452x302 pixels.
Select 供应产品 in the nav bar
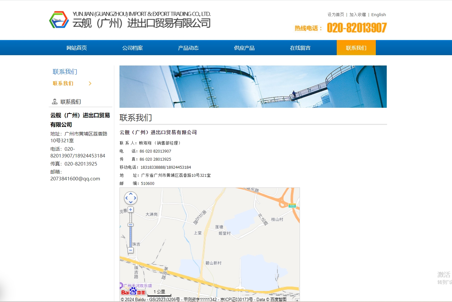pyautogui.click(x=244, y=48)
